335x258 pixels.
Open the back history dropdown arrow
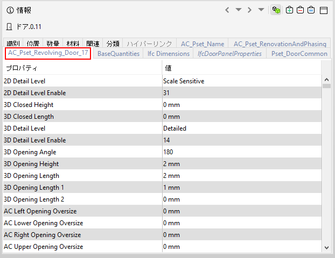pyautogui.click(x=239, y=10)
